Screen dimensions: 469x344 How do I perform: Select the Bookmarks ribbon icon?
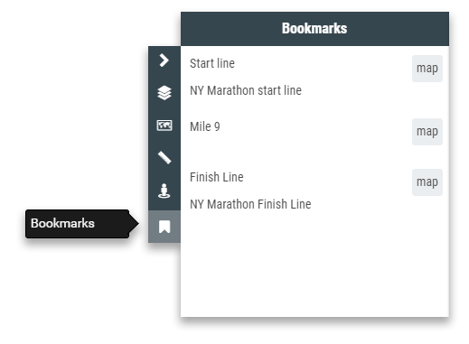pyautogui.click(x=164, y=227)
